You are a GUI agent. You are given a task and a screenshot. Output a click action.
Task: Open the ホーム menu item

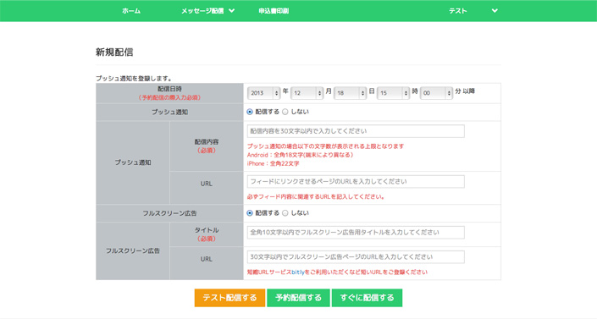click(131, 11)
